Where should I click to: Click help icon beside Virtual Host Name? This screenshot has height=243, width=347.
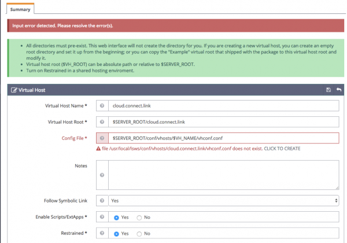tap(102, 106)
